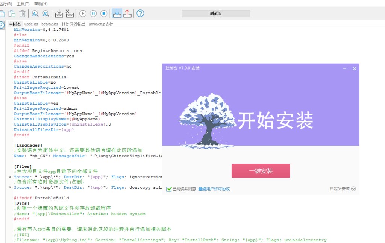Expand the 自定义安装 custom install options

coord(343,189)
